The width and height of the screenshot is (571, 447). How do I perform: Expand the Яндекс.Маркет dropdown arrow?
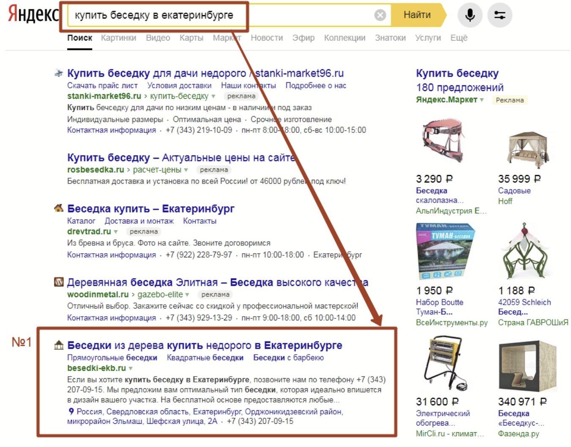coord(482,100)
